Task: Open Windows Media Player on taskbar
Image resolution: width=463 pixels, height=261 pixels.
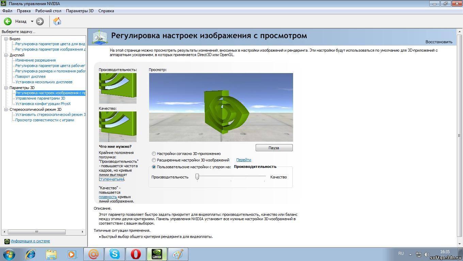Action: click(x=72, y=254)
